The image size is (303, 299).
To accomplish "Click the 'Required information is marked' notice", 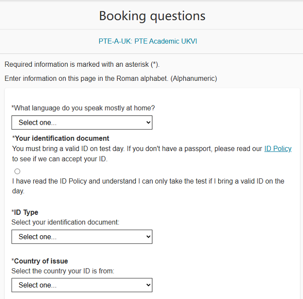I will point(82,65).
